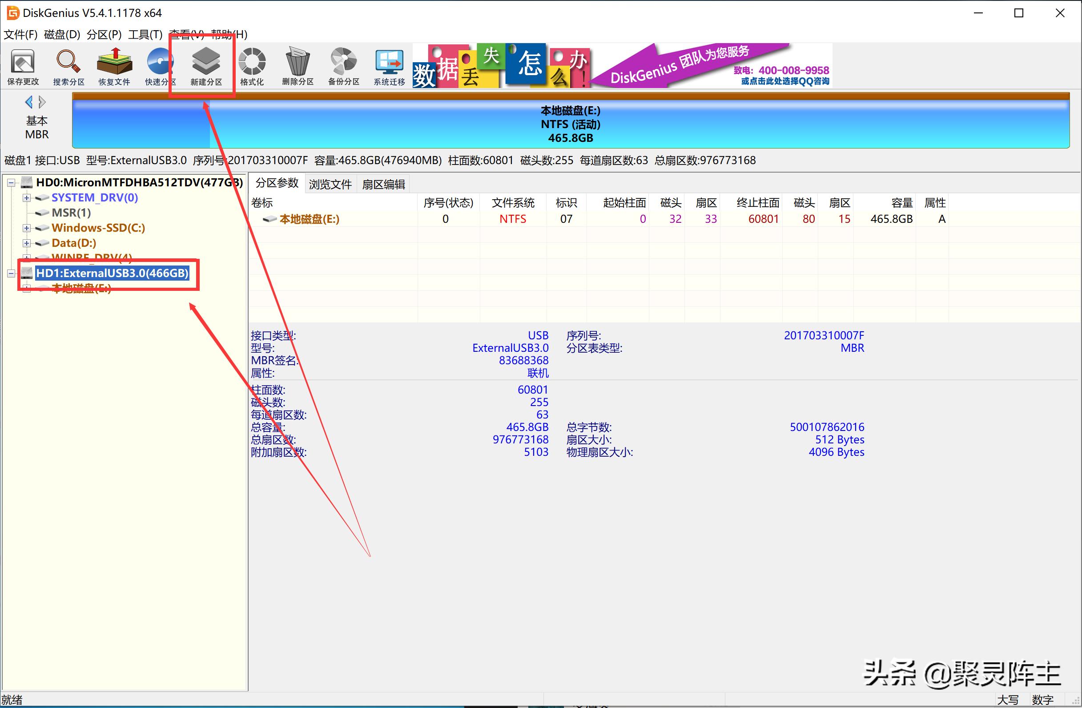Switch to the 浏览文件 tab
The height and width of the screenshot is (708, 1082).
pyautogui.click(x=330, y=183)
